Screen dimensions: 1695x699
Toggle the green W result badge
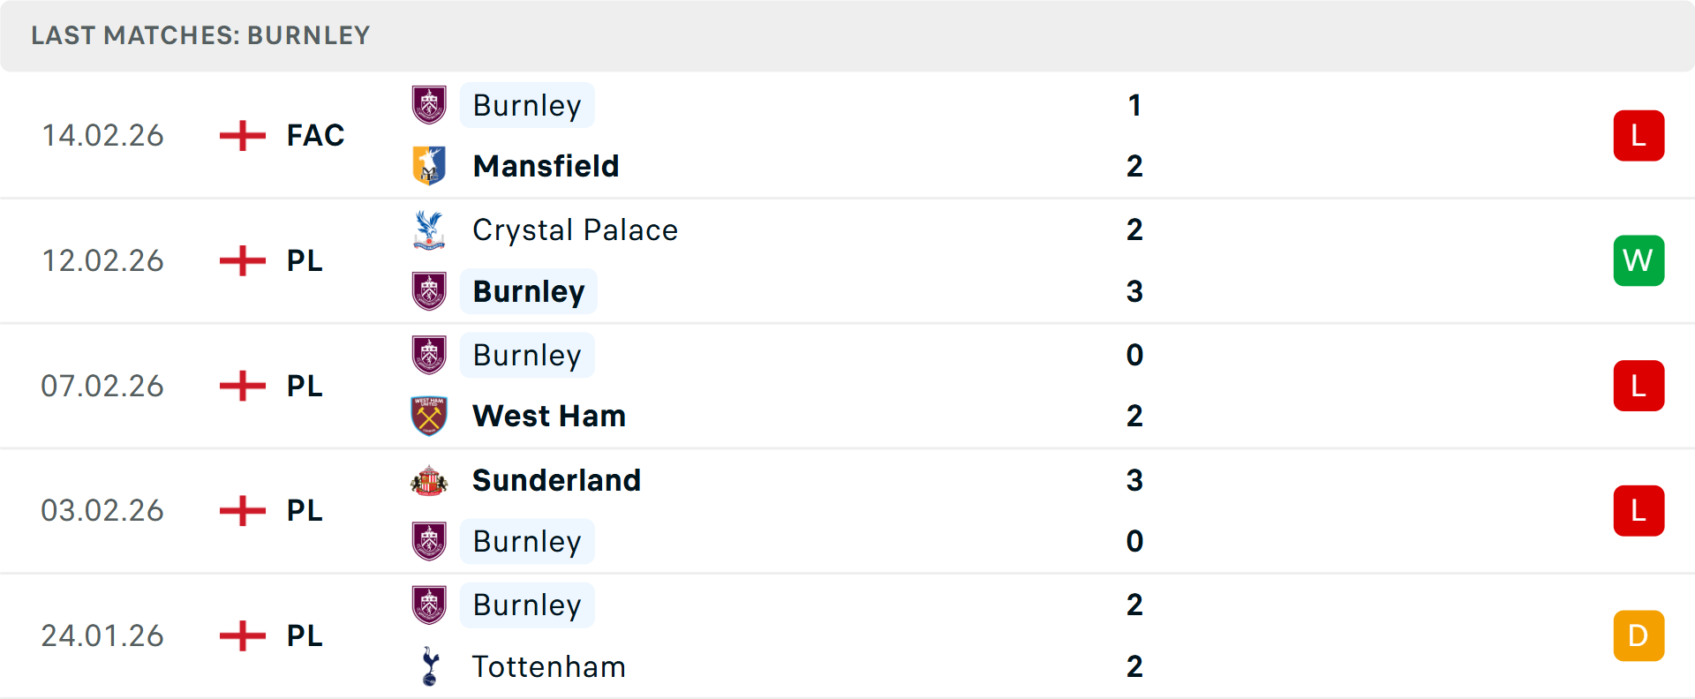[1639, 260]
